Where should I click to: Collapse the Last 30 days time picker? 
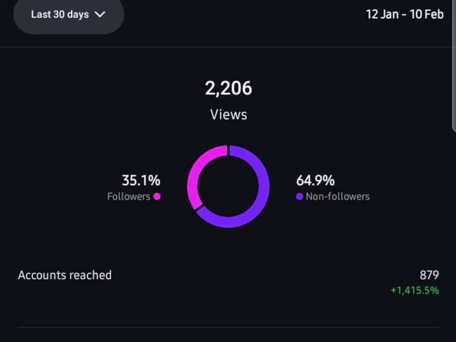(68, 15)
